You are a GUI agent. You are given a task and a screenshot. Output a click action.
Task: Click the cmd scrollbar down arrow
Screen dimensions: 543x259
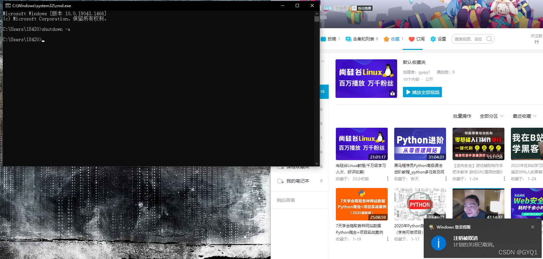point(317,164)
